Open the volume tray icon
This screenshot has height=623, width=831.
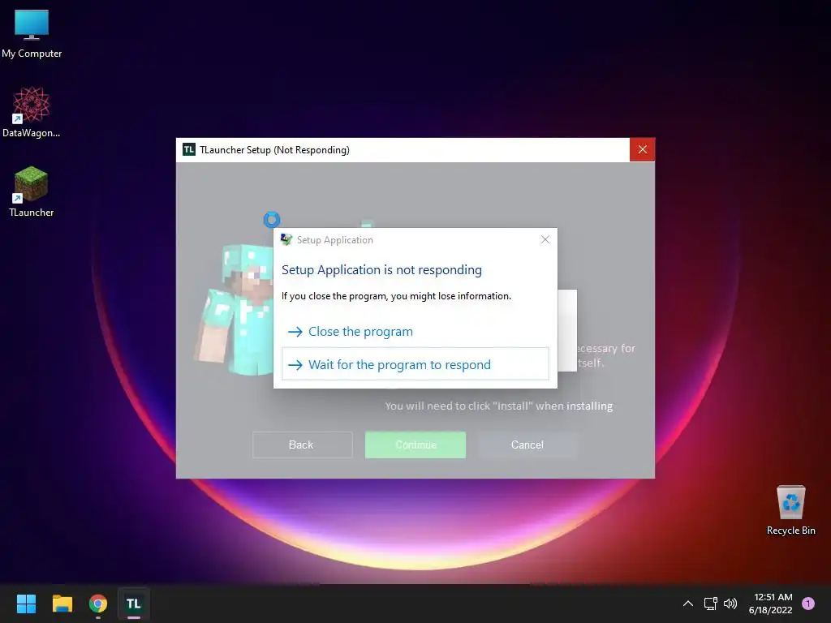pos(730,604)
